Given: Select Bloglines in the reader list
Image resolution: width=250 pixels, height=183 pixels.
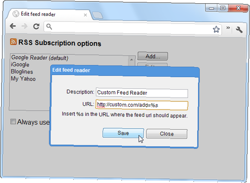Looking at the screenshot, I should click(x=22, y=72).
